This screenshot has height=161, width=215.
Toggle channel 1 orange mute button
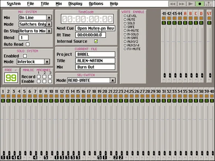pyautogui.click(x=3, y=96)
